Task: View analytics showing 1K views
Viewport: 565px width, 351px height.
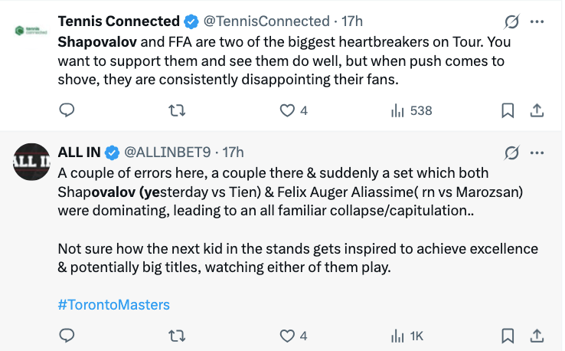Action: [x=407, y=336]
